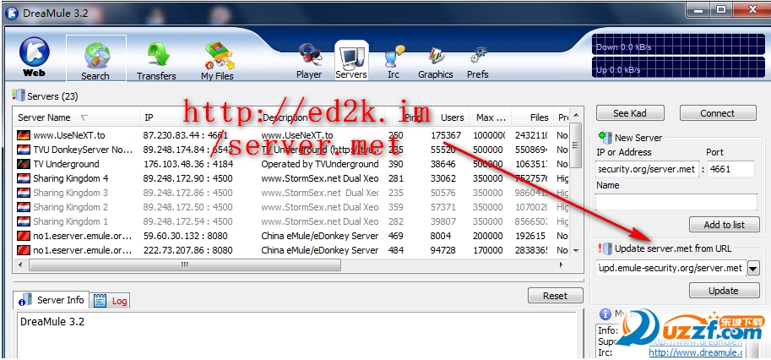Sort by Server Name column
The width and height of the screenshot is (771, 360).
pyautogui.click(x=76, y=117)
